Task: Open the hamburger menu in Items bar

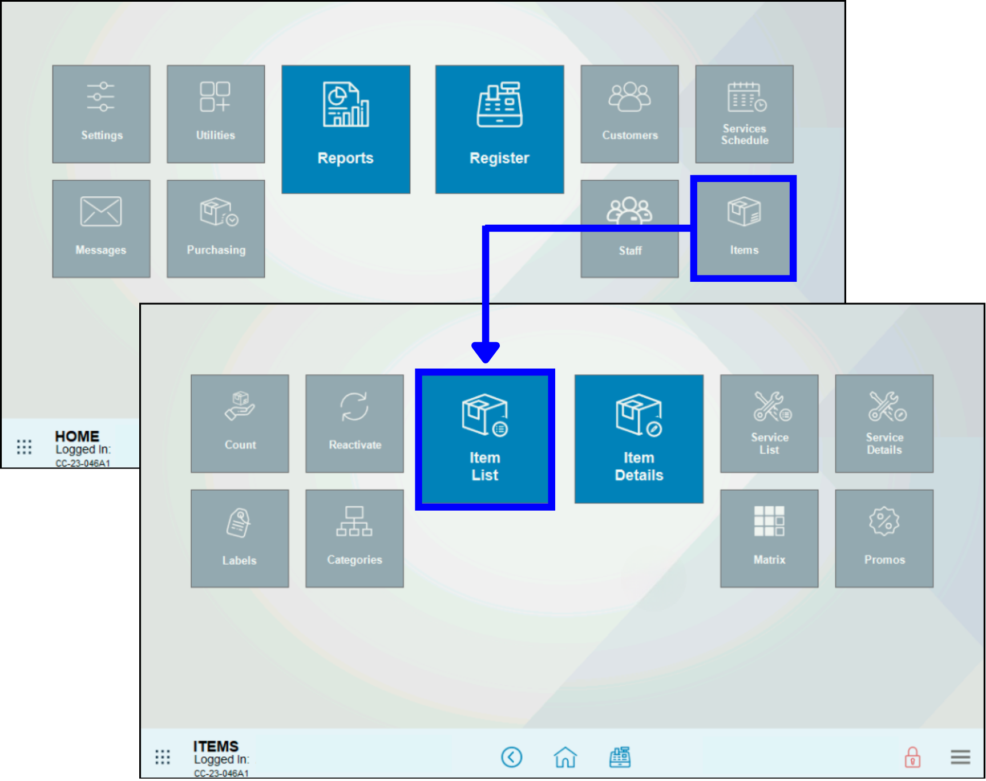Action: coord(960,757)
